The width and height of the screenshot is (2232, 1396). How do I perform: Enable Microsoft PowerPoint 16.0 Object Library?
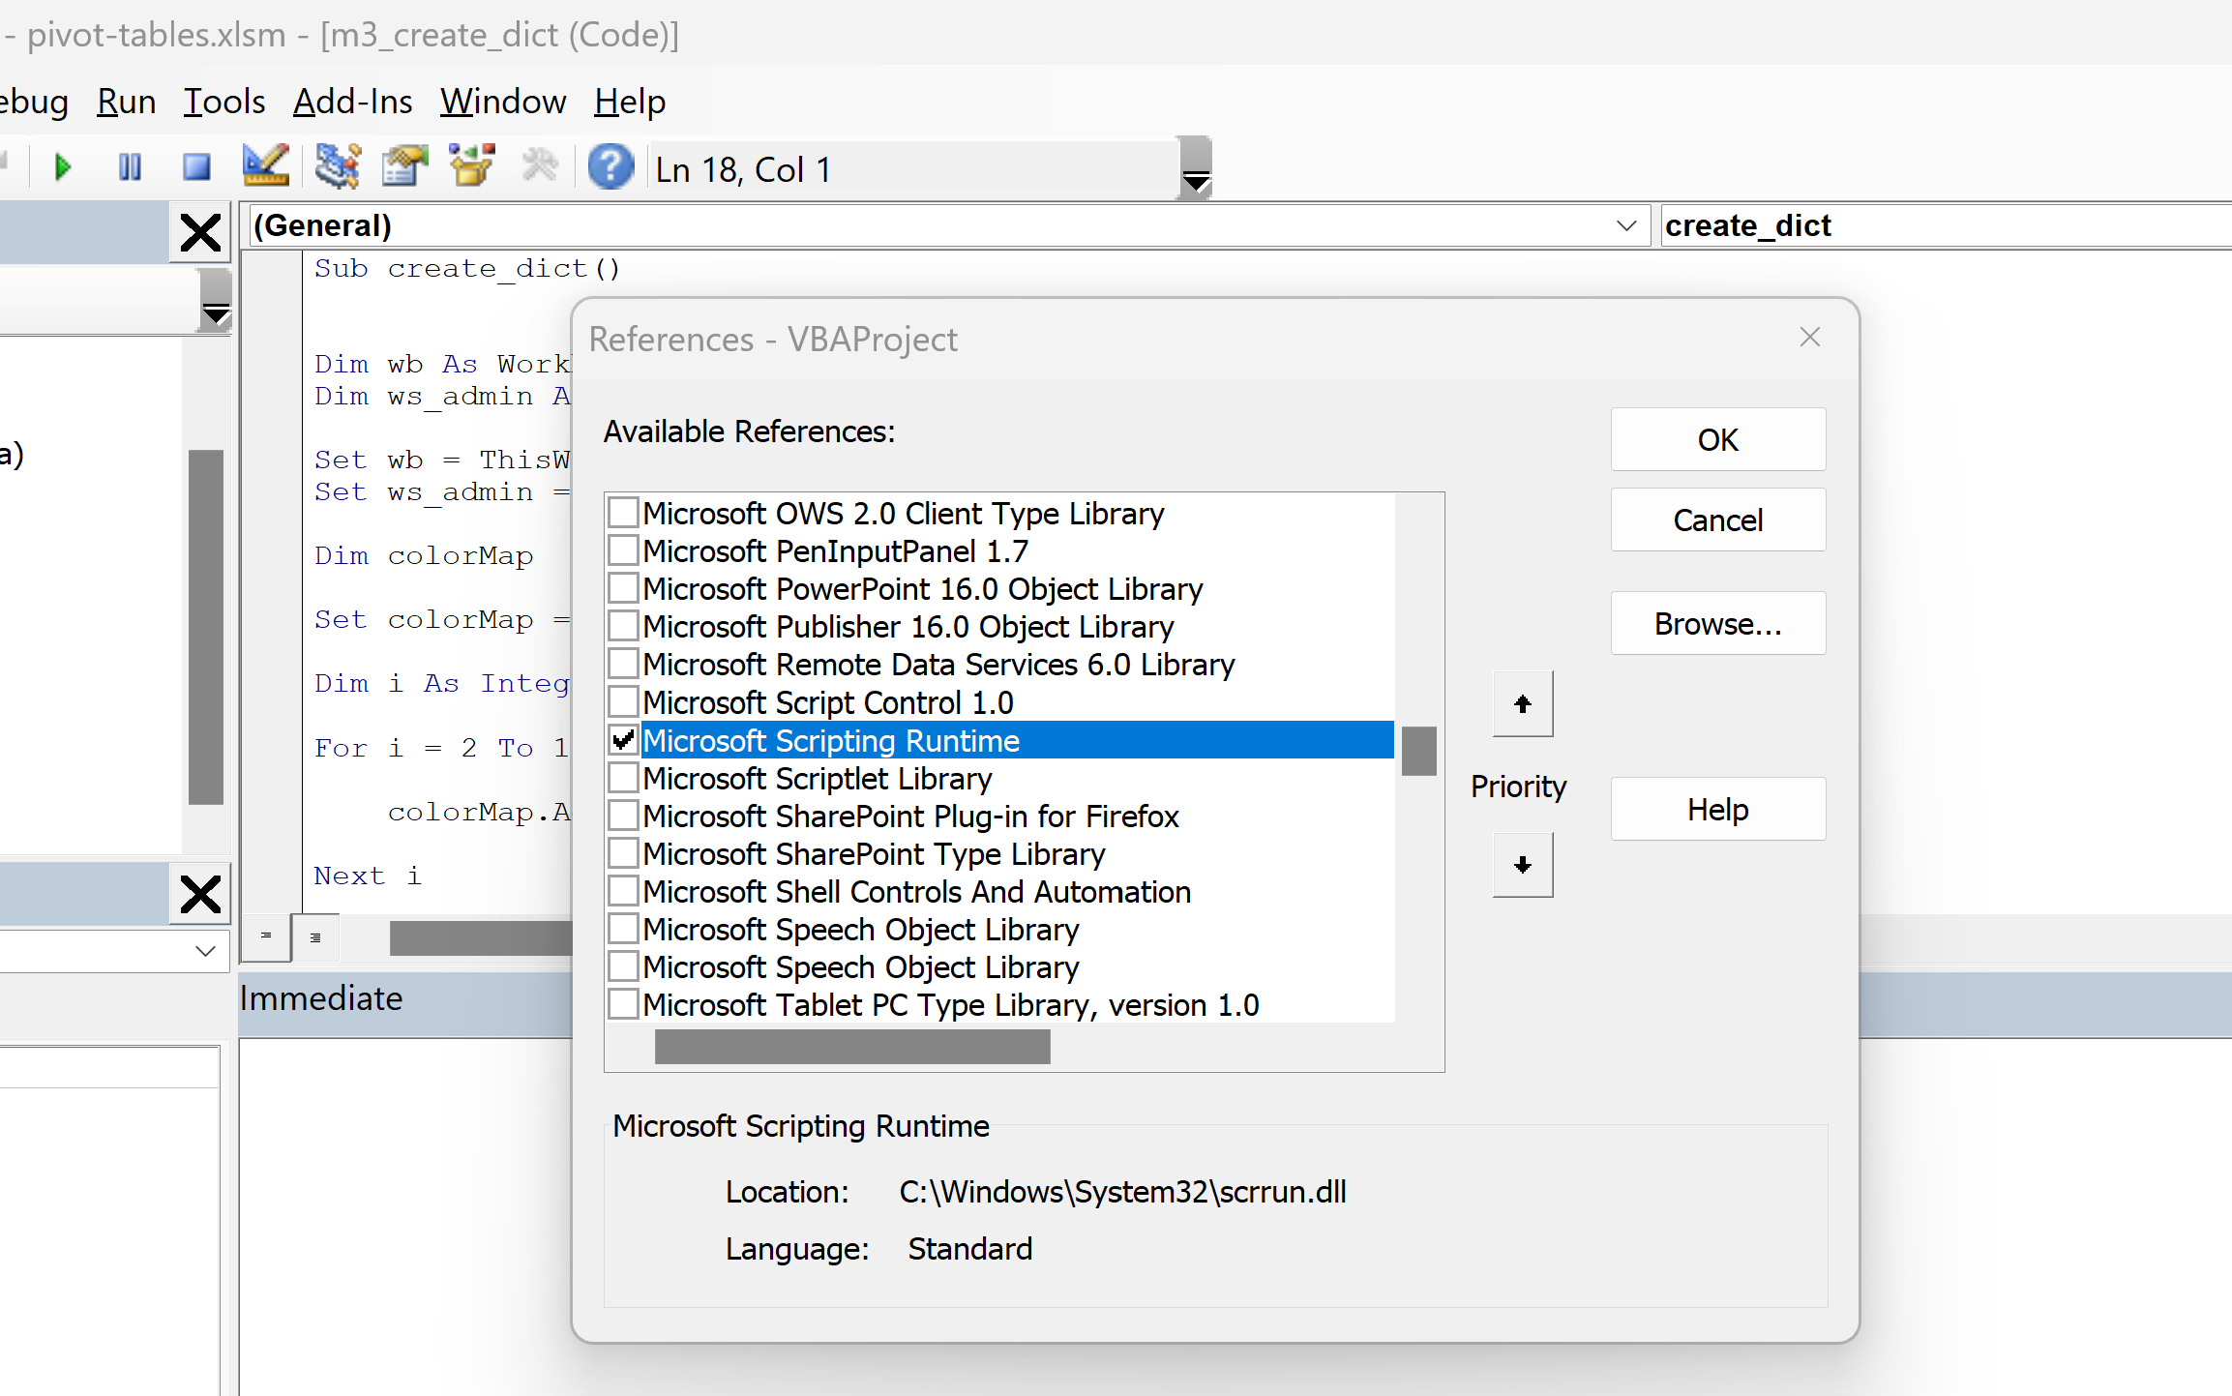(624, 589)
